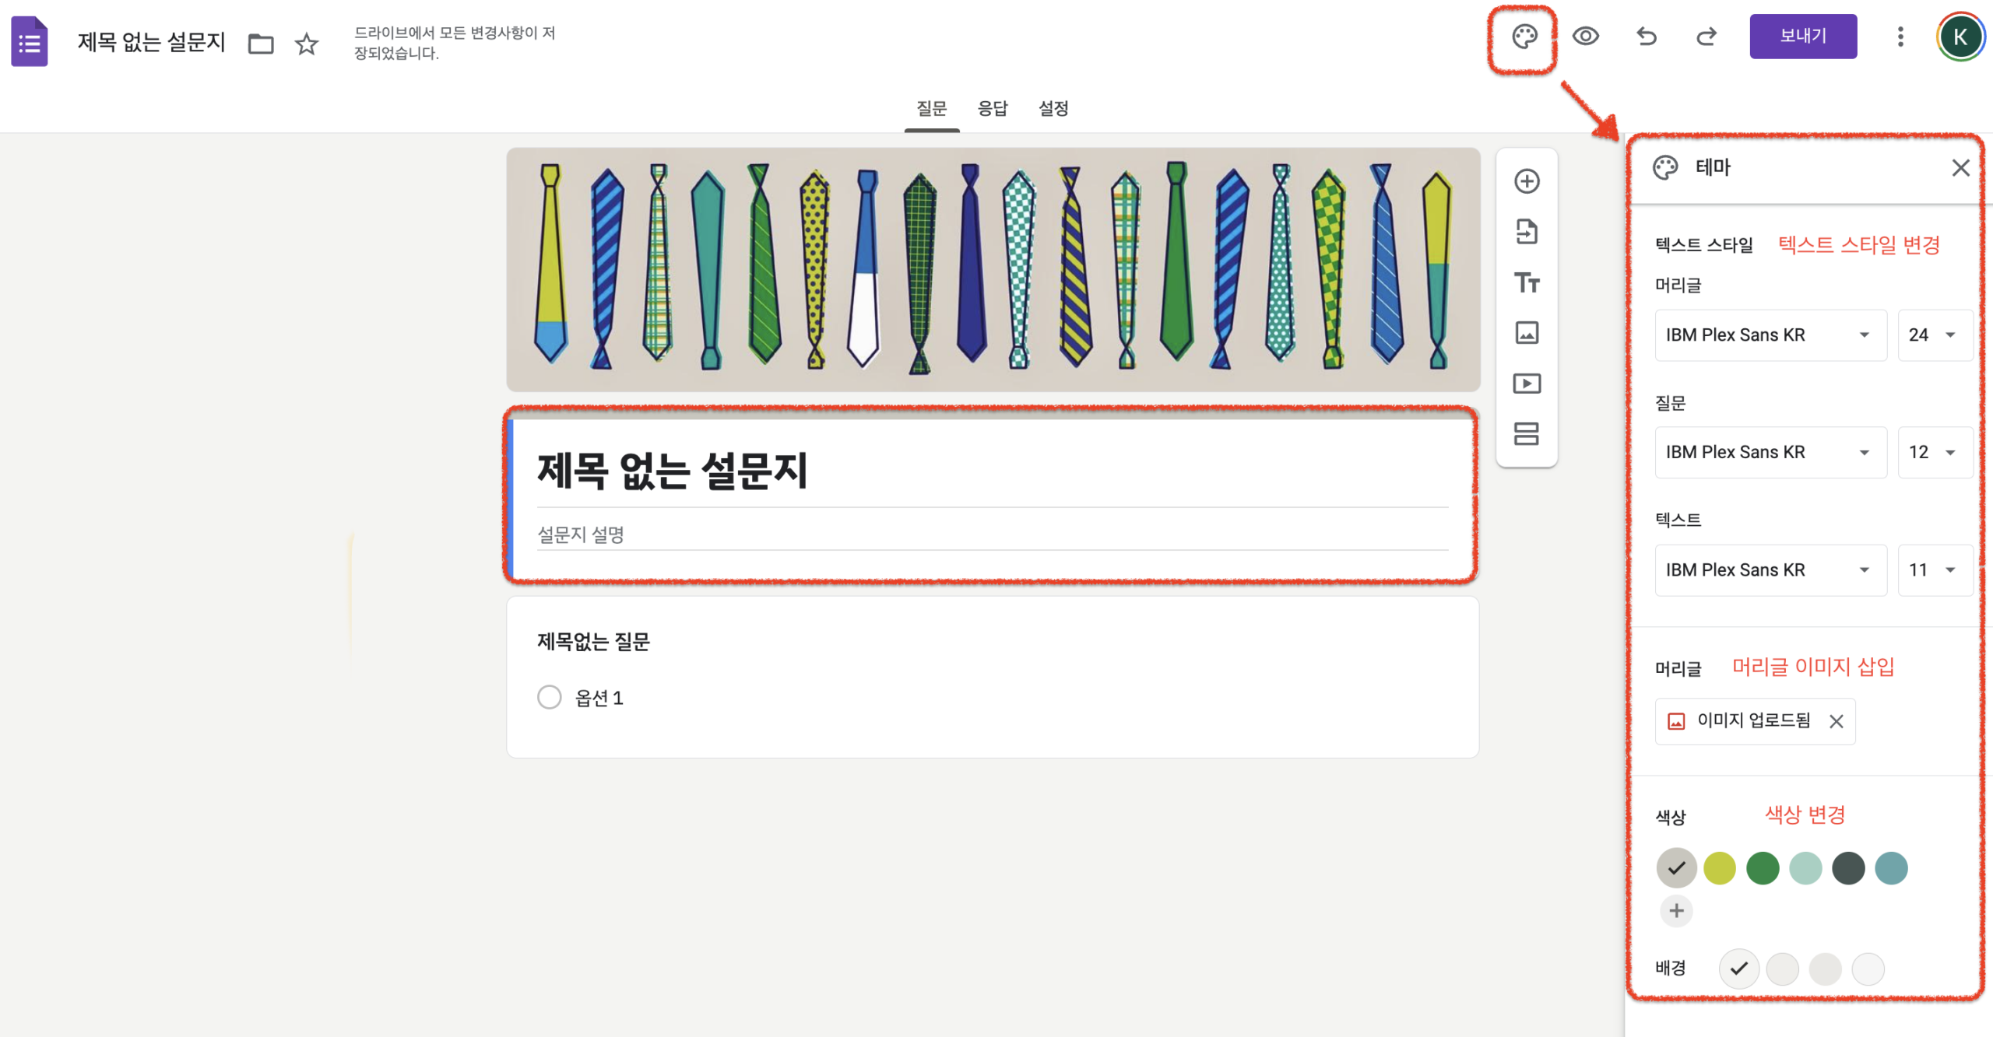Click the import questions icon
Screen dimensions: 1993x1037
pos(1526,232)
